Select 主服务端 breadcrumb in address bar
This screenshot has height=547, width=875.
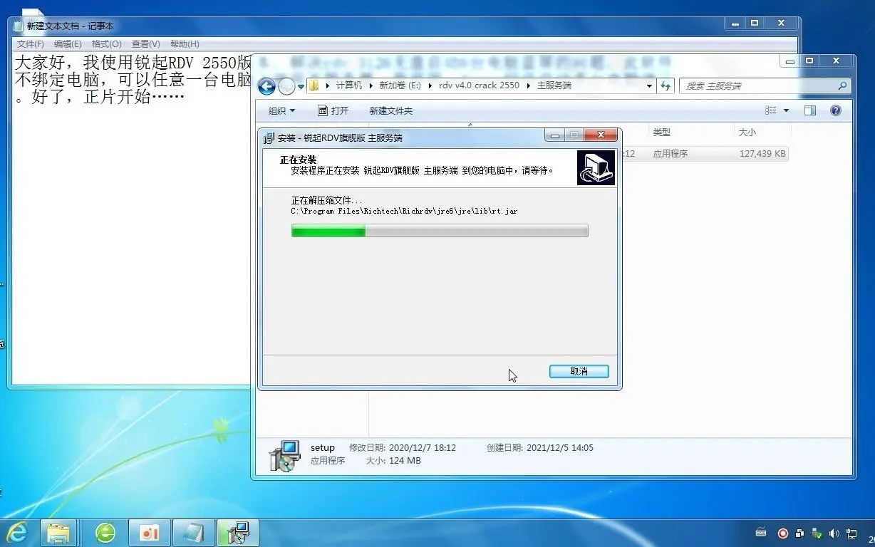[x=554, y=85]
